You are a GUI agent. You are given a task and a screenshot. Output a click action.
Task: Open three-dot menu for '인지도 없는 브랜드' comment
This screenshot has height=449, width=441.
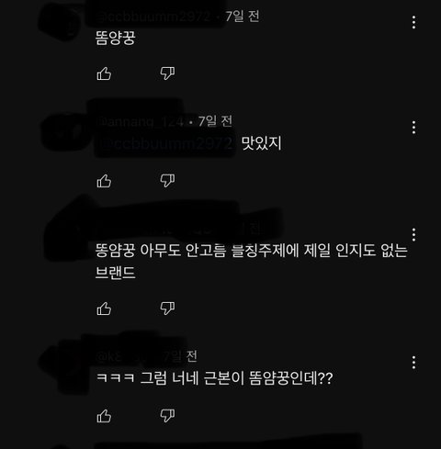[x=413, y=234]
